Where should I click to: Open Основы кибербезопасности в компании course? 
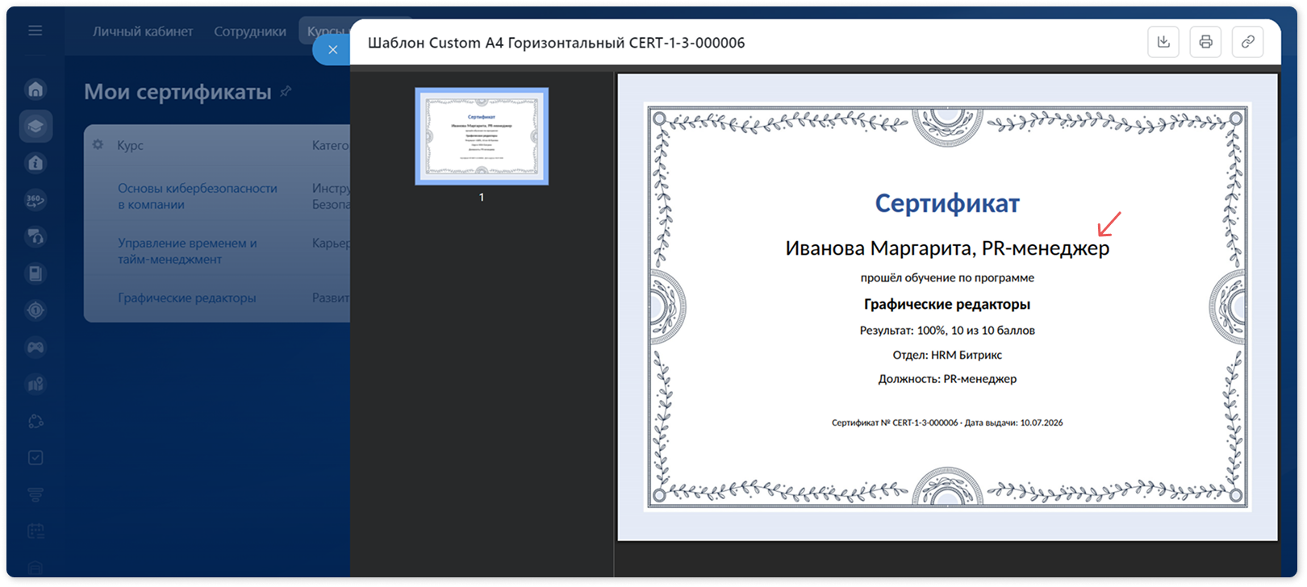click(198, 196)
